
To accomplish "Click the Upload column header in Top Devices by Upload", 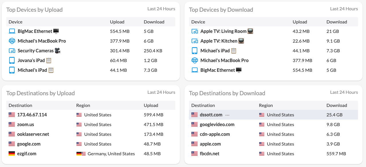I will click(x=117, y=22).
